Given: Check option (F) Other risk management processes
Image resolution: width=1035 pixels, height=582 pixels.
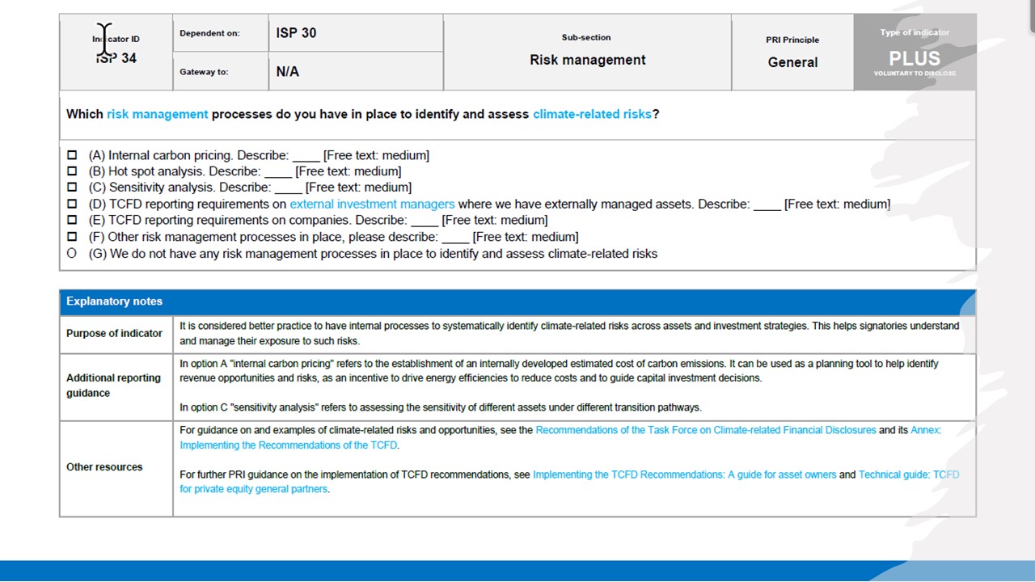Looking at the screenshot, I should 72,237.
